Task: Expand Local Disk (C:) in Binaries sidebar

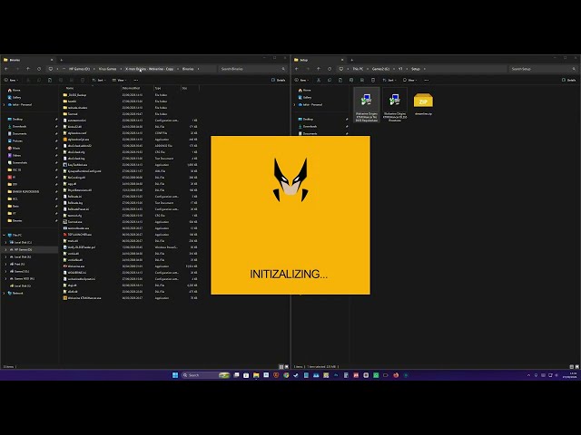Action: (5, 242)
